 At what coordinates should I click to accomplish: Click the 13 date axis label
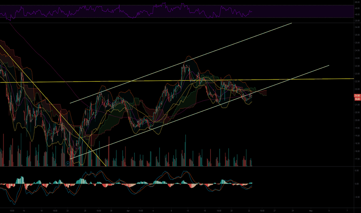188,211
